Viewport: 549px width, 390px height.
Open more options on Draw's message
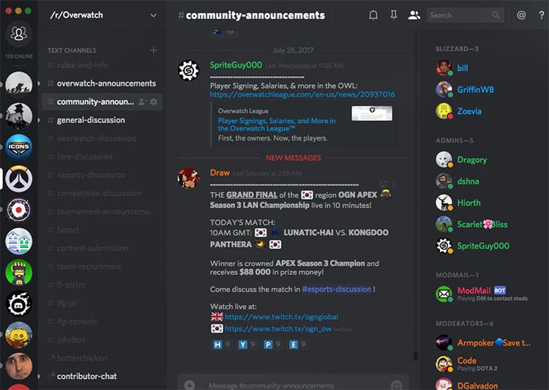coord(394,184)
